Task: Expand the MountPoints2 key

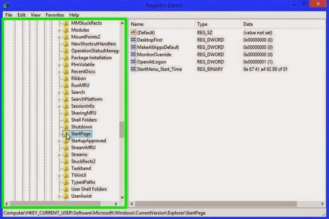Action: (59, 37)
